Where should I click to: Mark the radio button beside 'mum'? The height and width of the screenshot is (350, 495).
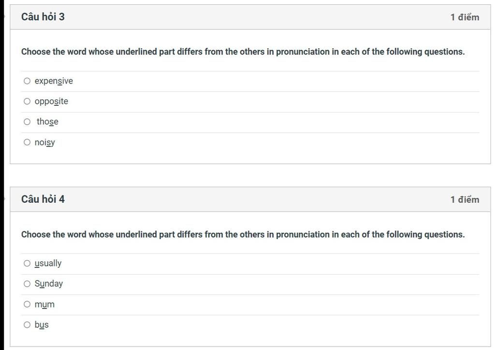coord(27,304)
